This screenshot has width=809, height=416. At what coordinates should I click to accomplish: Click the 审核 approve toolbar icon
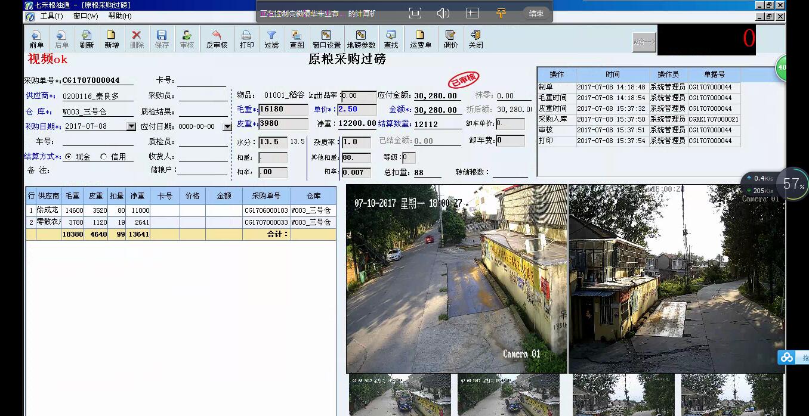tap(187, 39)
